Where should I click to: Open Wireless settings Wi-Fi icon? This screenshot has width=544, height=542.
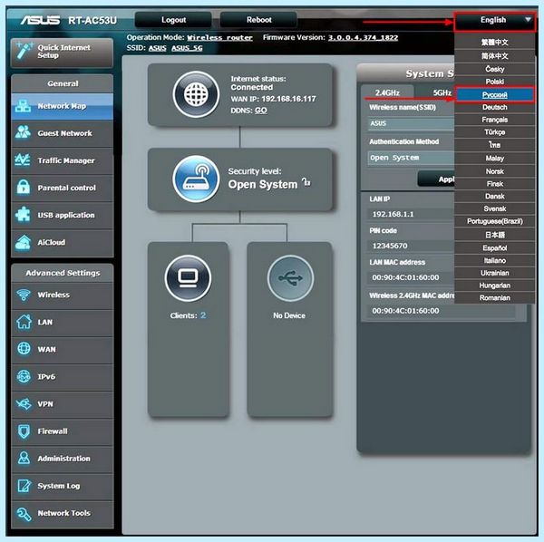click(x=24, y=295)
